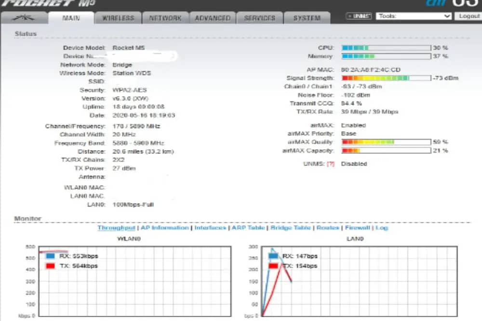Click the airMAX value "Enabled"

(x=353, y=125)
